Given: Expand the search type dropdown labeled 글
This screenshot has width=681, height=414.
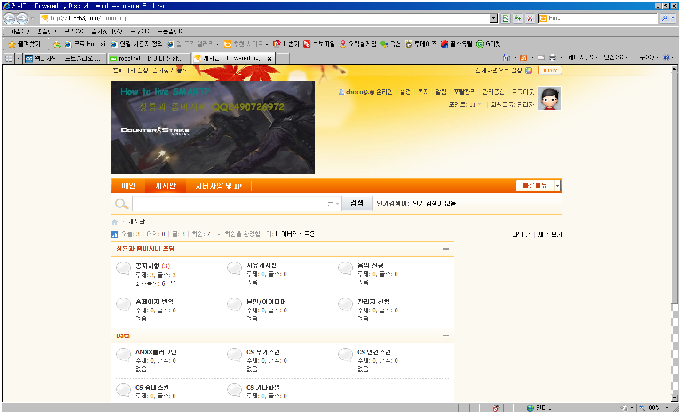Looking at the screenshot, I should (x=333, y=203).
